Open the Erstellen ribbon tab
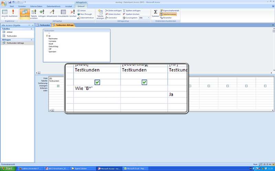This screenshot has width=275, height=171. pyautogui.click(x=22, y=6)
